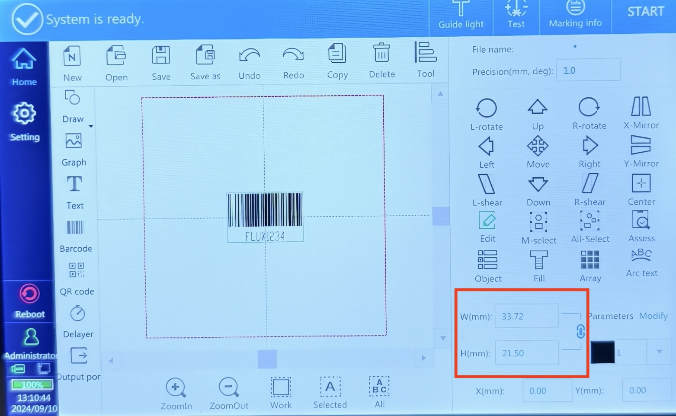Open the Tool menu in toolbar
This screenshot has width=676, height=416.
426,60
